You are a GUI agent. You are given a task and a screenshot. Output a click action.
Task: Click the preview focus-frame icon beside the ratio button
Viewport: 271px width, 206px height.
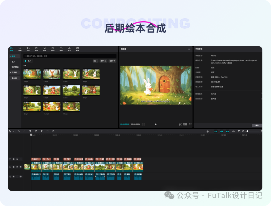(180, 124)
